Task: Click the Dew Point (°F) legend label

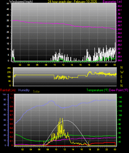Action: point(118,90)
